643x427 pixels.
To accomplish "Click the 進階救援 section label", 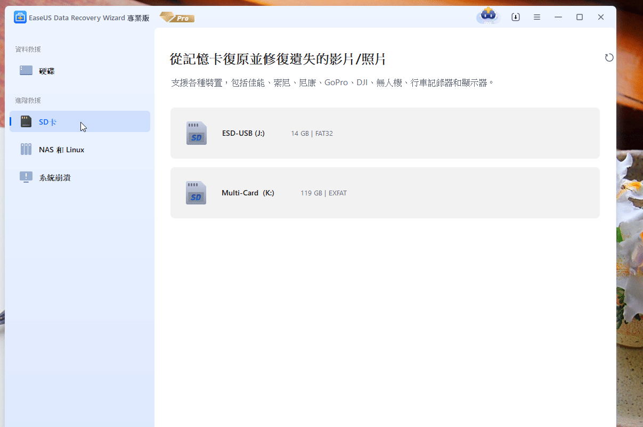I will click(x=28, y=100).
